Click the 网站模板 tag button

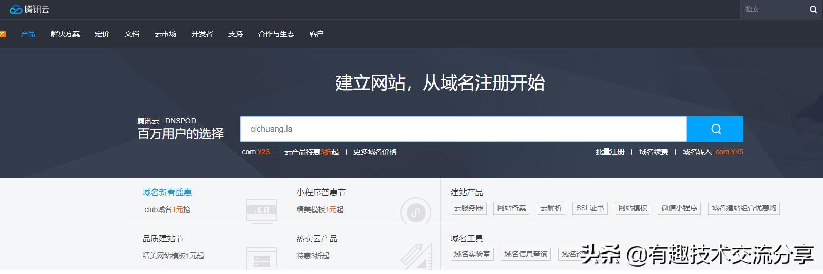633,208
